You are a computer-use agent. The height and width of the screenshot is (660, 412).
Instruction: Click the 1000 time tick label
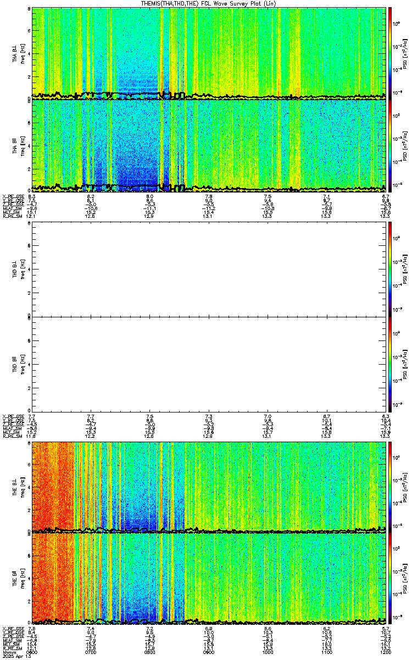268,652
